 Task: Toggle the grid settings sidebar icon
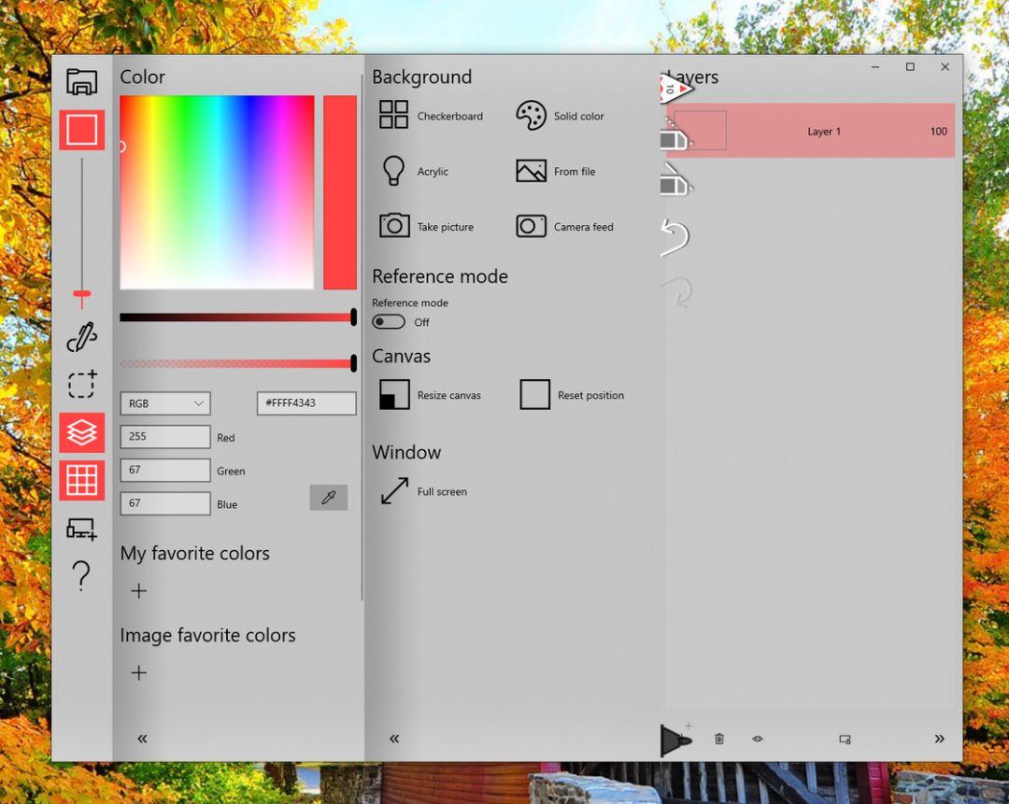pyautogui.click(x=81, y=480)
